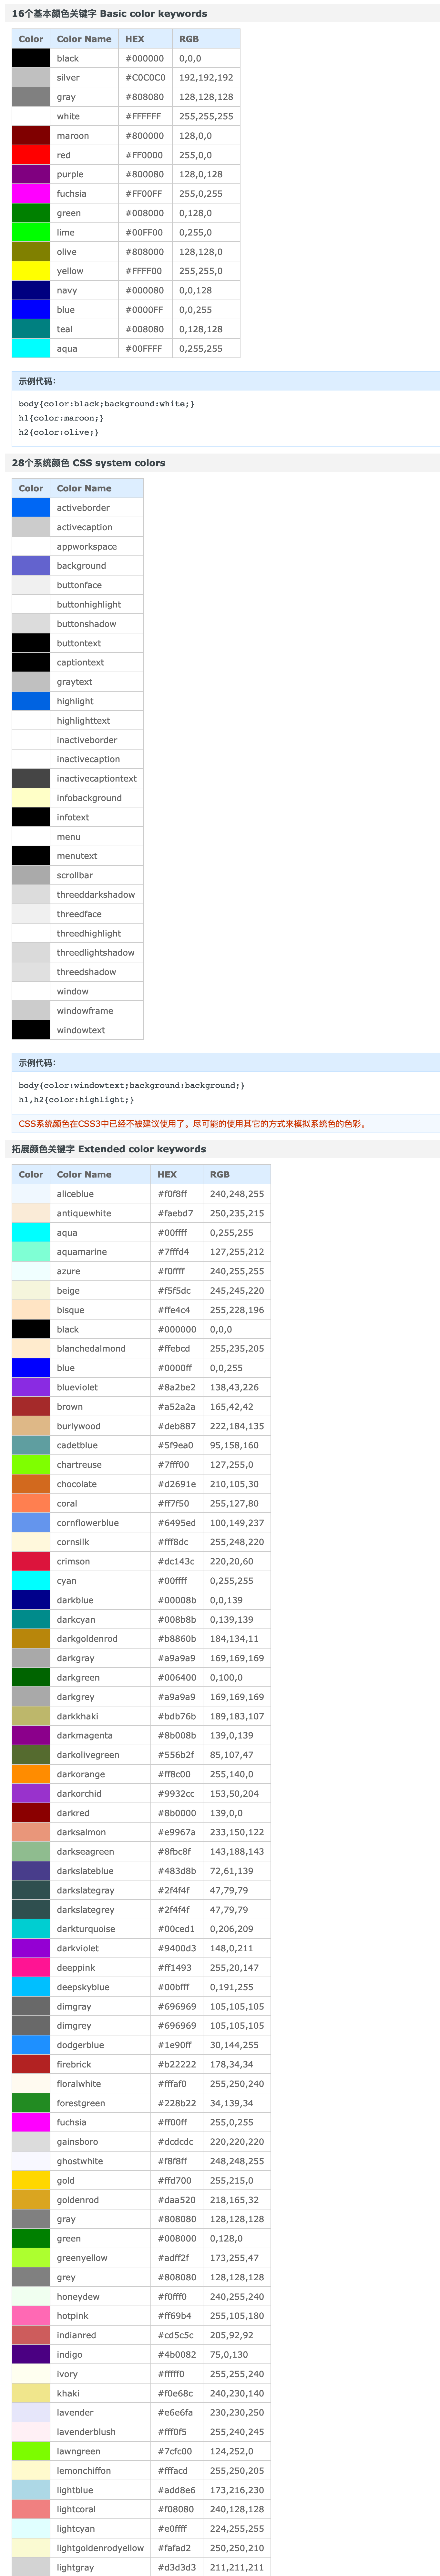Click the '#800000' hex cell
The width and height of the screenshot is (440, 2576).
146,136
